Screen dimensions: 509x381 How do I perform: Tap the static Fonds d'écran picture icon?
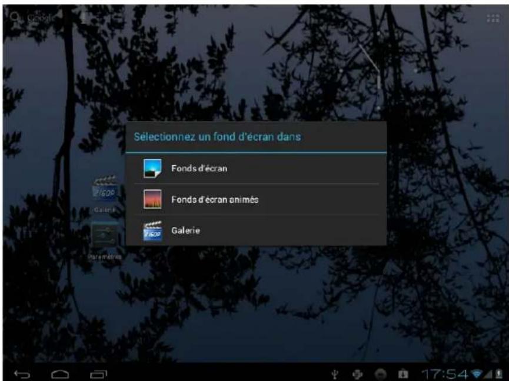click(152, 169)
